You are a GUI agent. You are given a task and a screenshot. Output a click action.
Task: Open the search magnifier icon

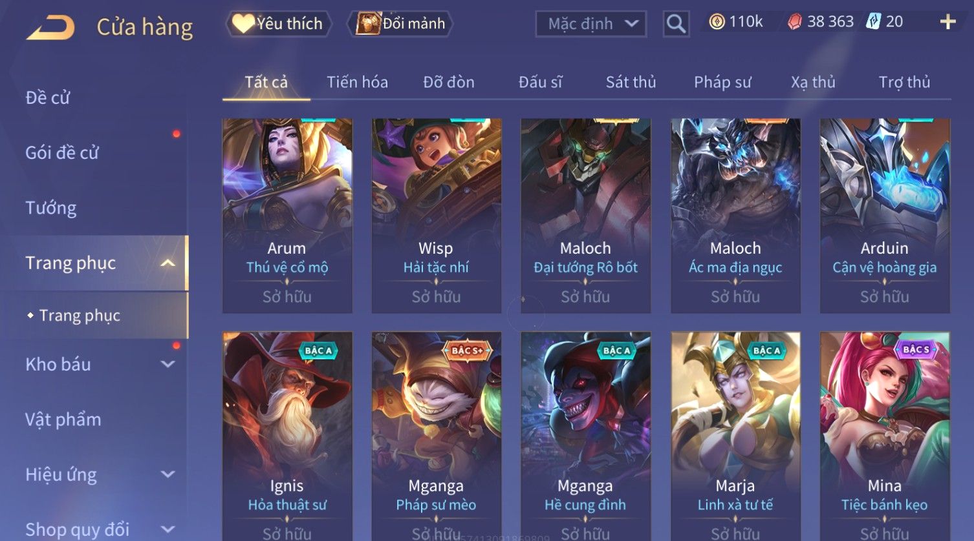676,25
